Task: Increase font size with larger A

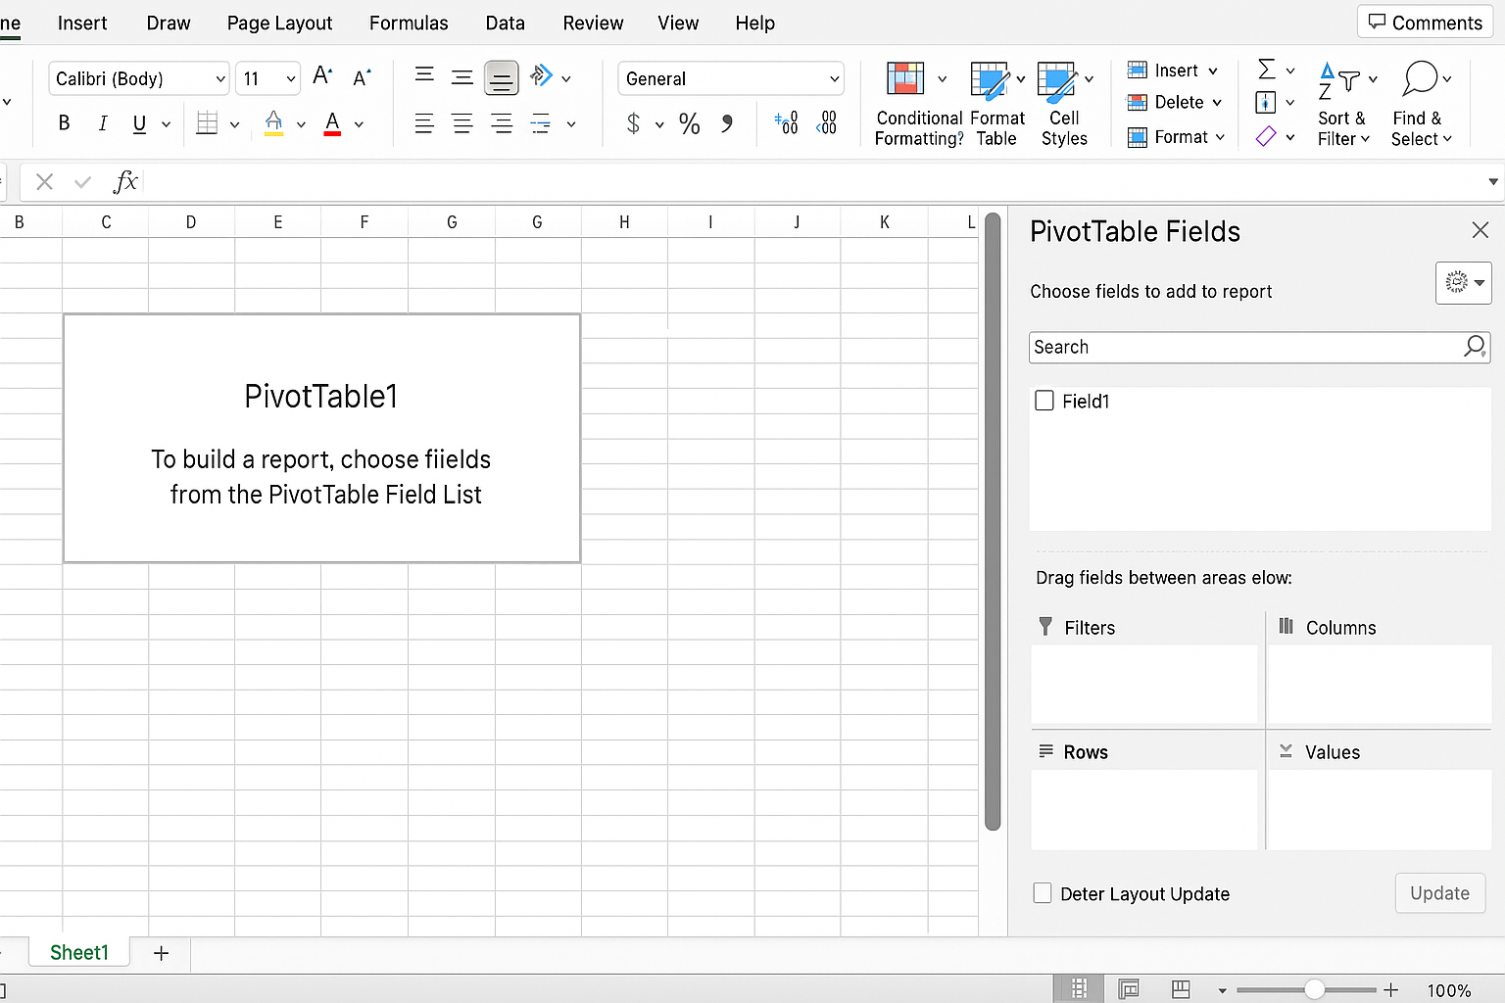Action: tap(322, 76)
